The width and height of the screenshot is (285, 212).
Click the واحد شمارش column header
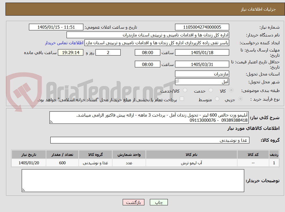tap(129, 155)
